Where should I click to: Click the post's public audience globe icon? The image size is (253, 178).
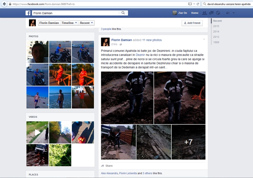coord(121,44)
